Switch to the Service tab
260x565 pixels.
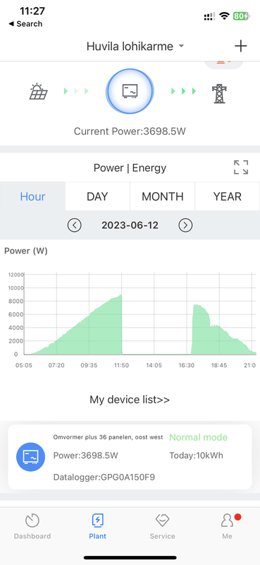pyautogui.click(x=162, y=526)
